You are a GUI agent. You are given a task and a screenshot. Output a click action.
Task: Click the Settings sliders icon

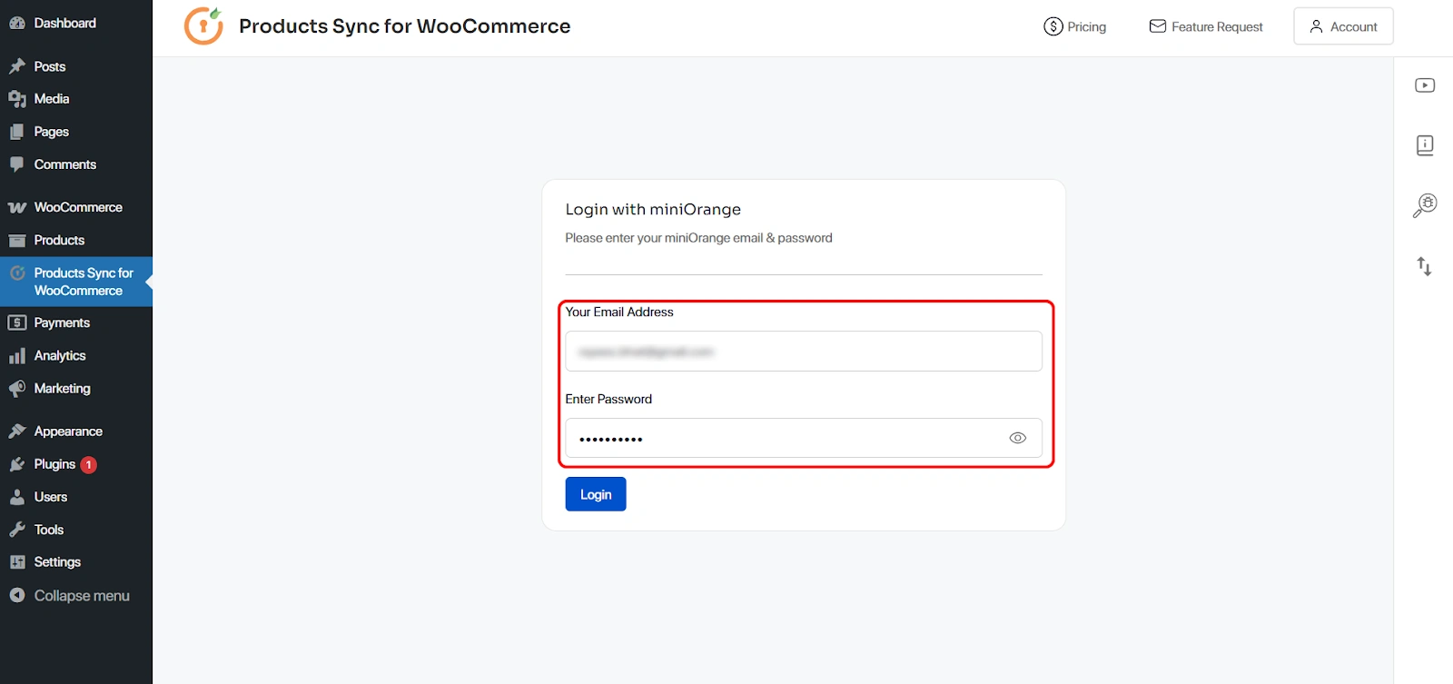tap(17, 562)
